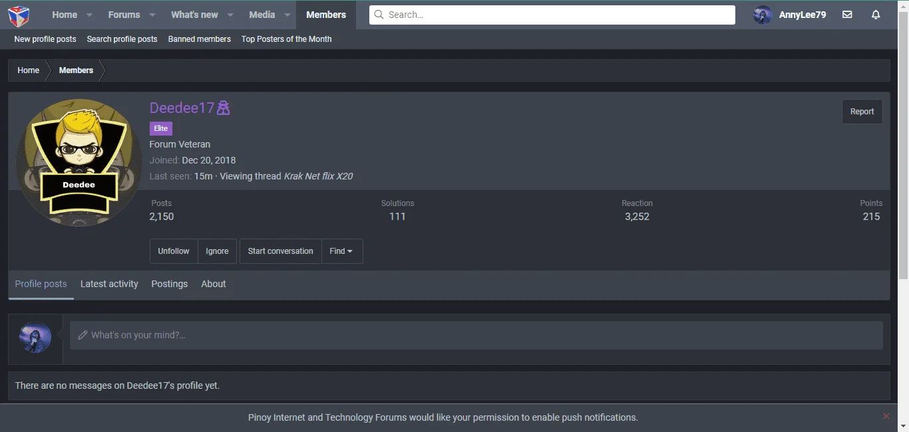Click the Home breadcrumb

28,70
